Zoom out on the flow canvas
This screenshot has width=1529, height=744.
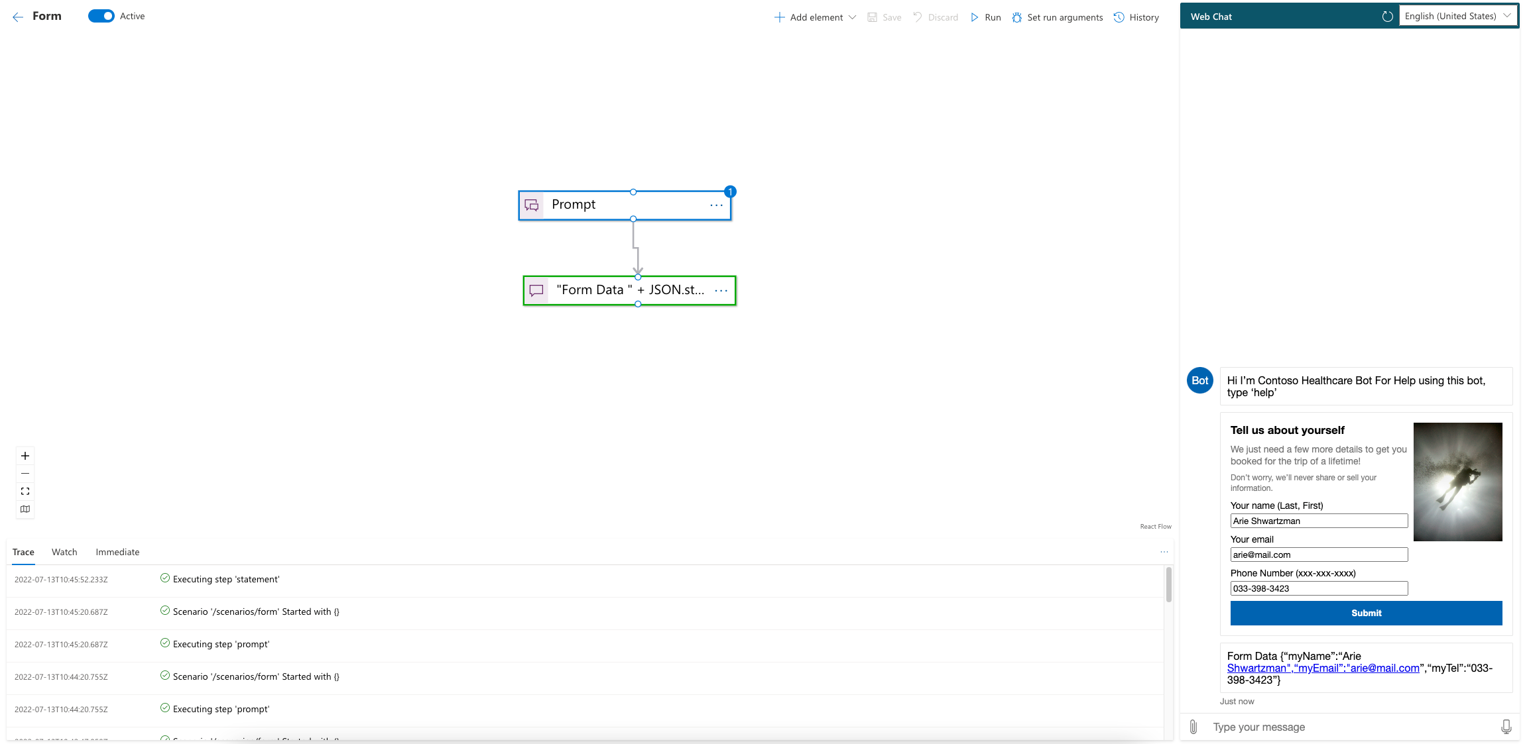(25, 474)
